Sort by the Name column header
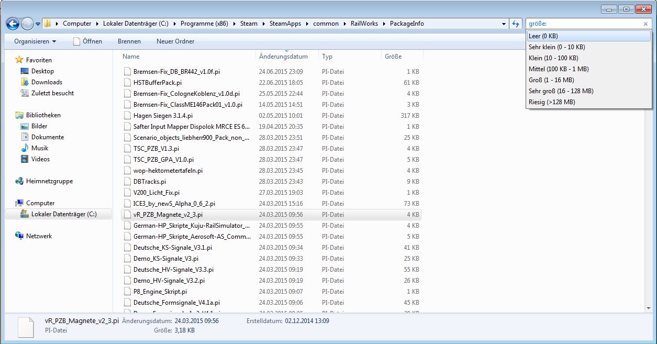This screenshot has height=344, width=657. 188,57
